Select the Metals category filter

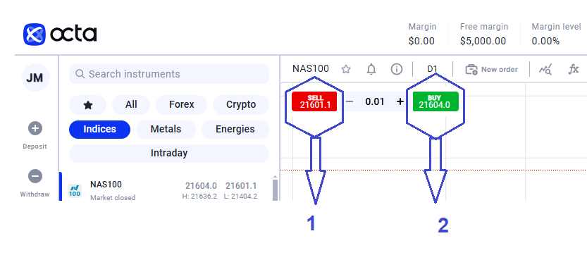pos(166,130)
